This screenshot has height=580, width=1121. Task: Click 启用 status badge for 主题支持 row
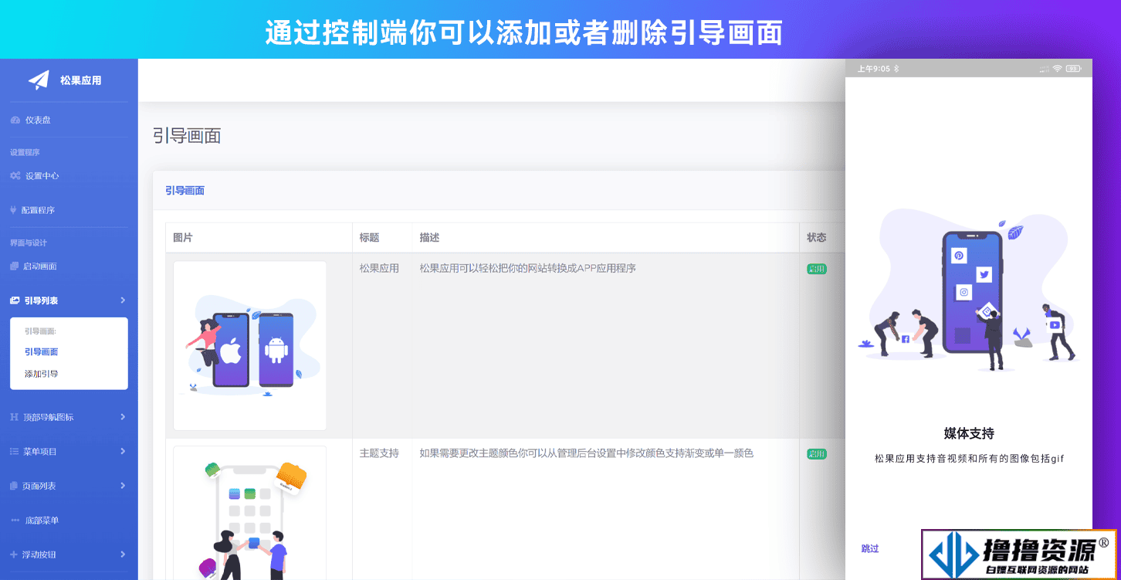817,454
